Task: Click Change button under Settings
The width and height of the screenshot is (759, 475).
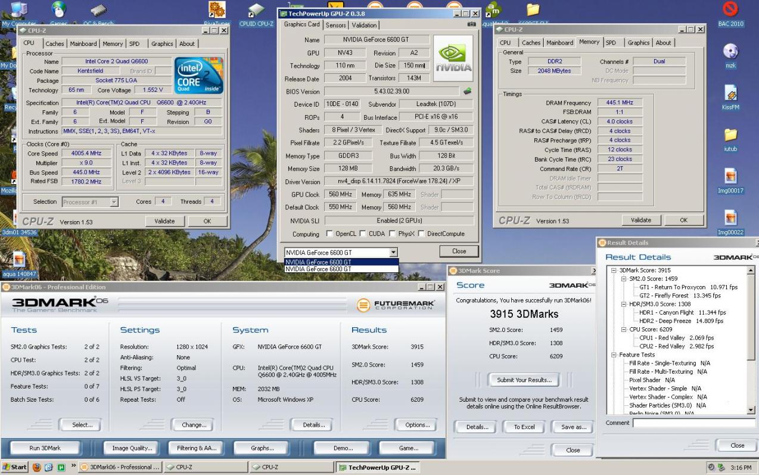Action: click(x=192, y=425)
